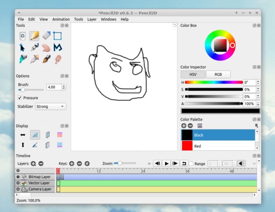Open the Windows menu
Image resolution: width=275 pixels, height=212 pixels.
pyautogui.click(x=109, y=19)
